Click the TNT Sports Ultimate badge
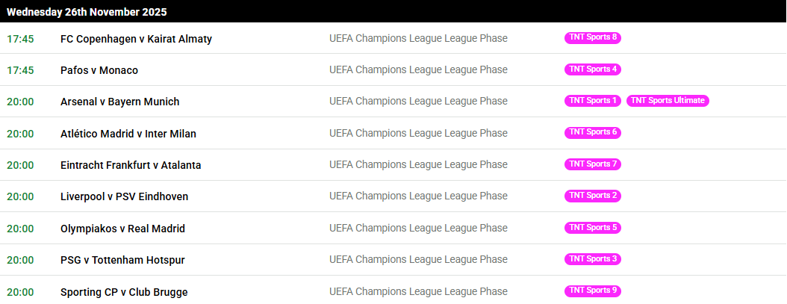Viewport: 787px width, 304px height. [668, 101]
